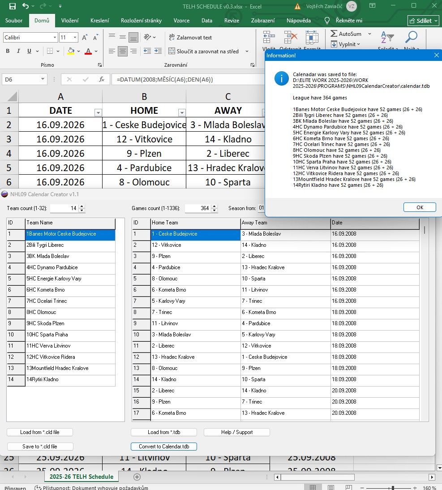The width and height of the screenshot is (442, 490).
Task: Click Help / Support button
Action: (x=237, y=432)
